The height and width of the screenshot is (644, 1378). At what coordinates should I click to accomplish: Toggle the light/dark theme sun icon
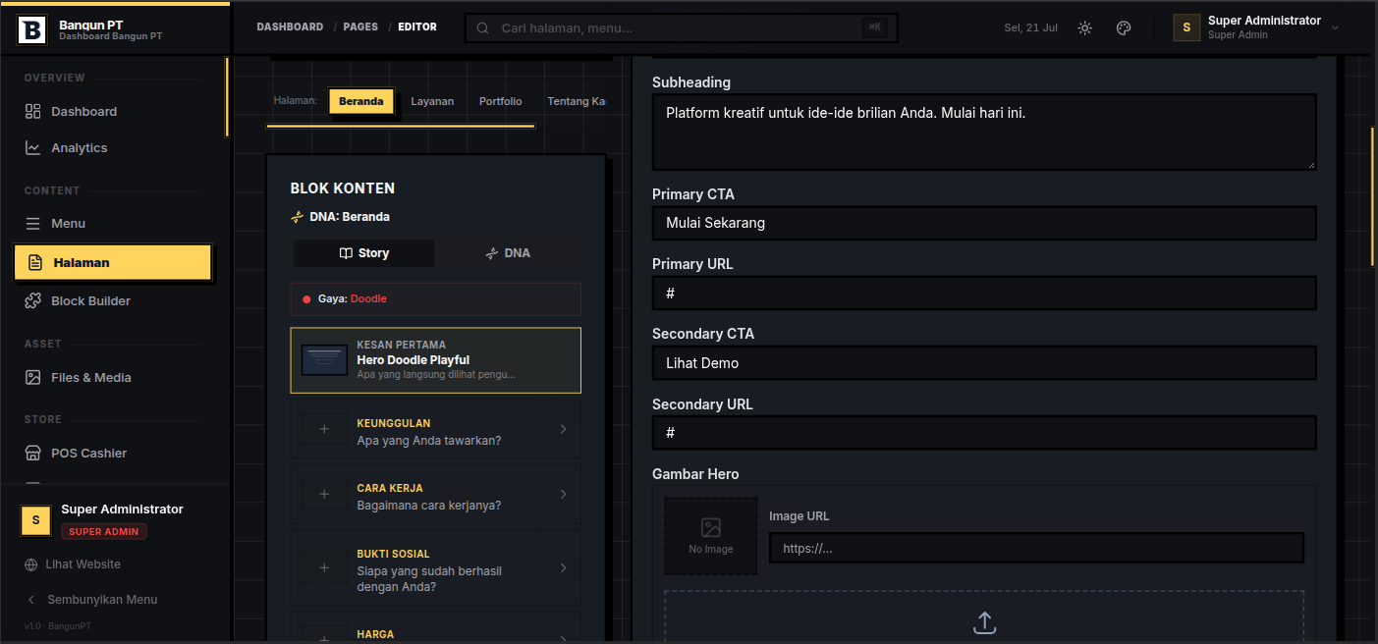pyautogui.click(x=1084, y=27)
